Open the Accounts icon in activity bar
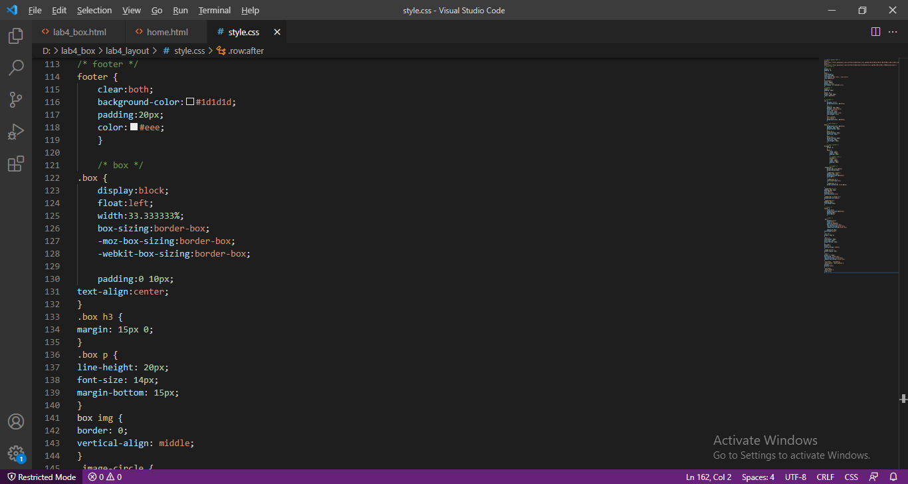The image size is (908, 484). tap(16, 421)
